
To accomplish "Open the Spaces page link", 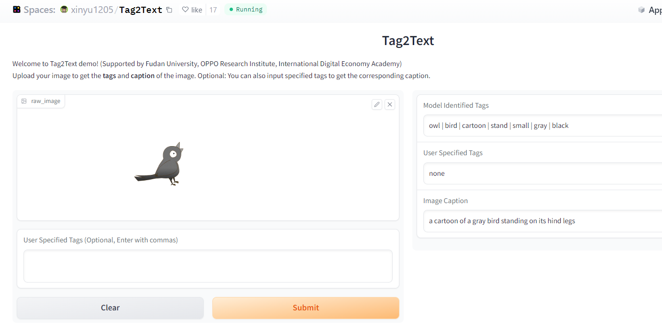I will [41, 9].
